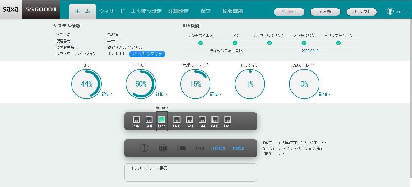
Task: Click the アプリケーション green check icon
Action: coord(339,43)
